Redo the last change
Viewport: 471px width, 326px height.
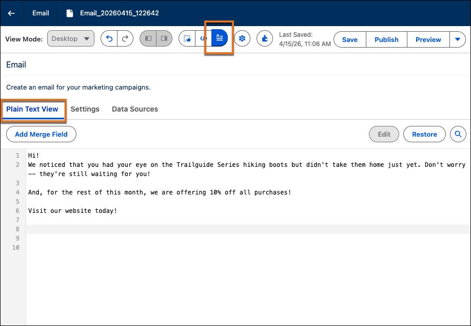point(125,39)
